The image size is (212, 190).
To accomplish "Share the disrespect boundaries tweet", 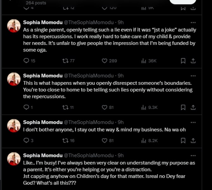I will pyautogui.click(x=193, y=107).
